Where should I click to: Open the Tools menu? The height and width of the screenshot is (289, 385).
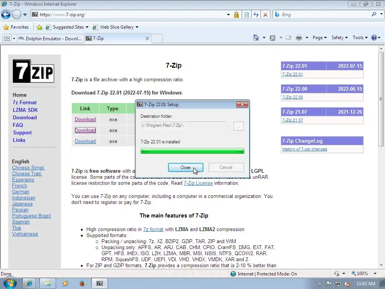[360, 38]
